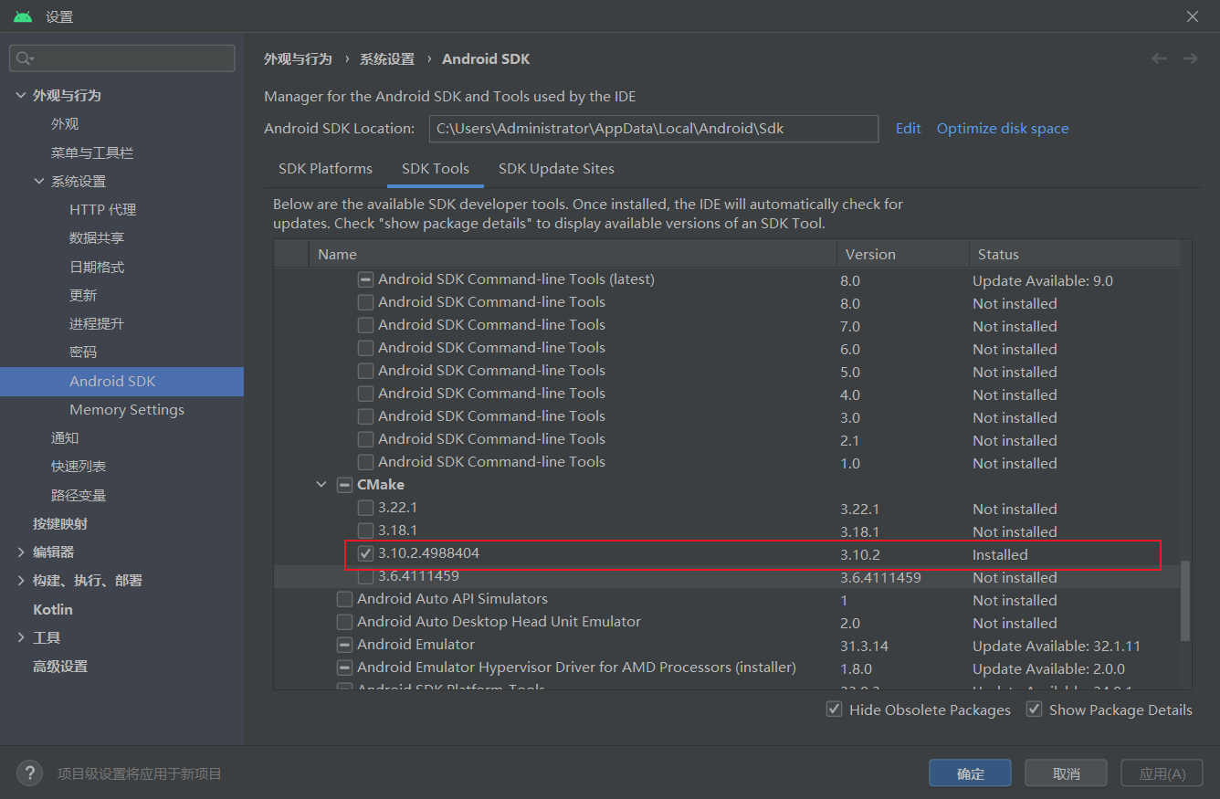Toggle Hide Obsolete Packages
This screenshot has width=1220, height=799.
pos(834,710)
